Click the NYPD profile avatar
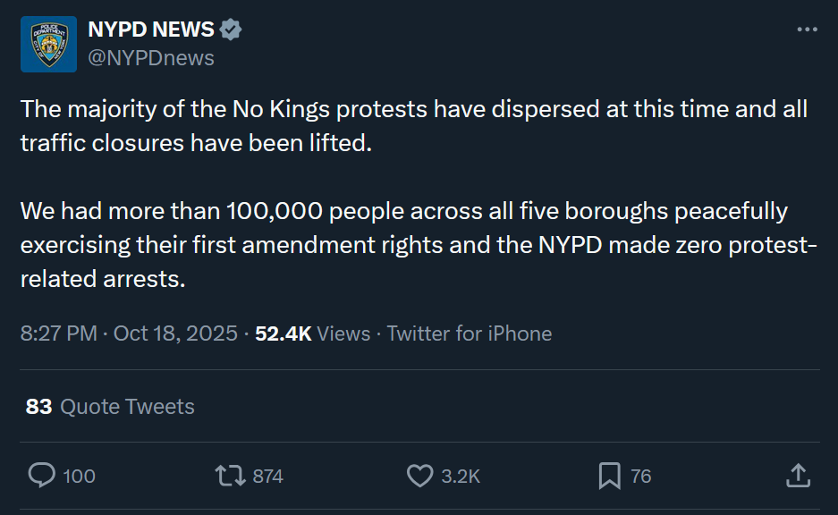The width and height of the screenshot is (838, 515). pyautogui.click(x=48, y=44)
